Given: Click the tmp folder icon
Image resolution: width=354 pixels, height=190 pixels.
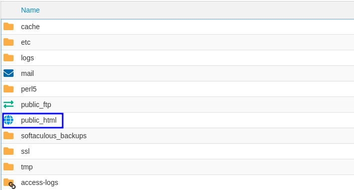Looking at the screenshot, I should (x=9, y=167).
